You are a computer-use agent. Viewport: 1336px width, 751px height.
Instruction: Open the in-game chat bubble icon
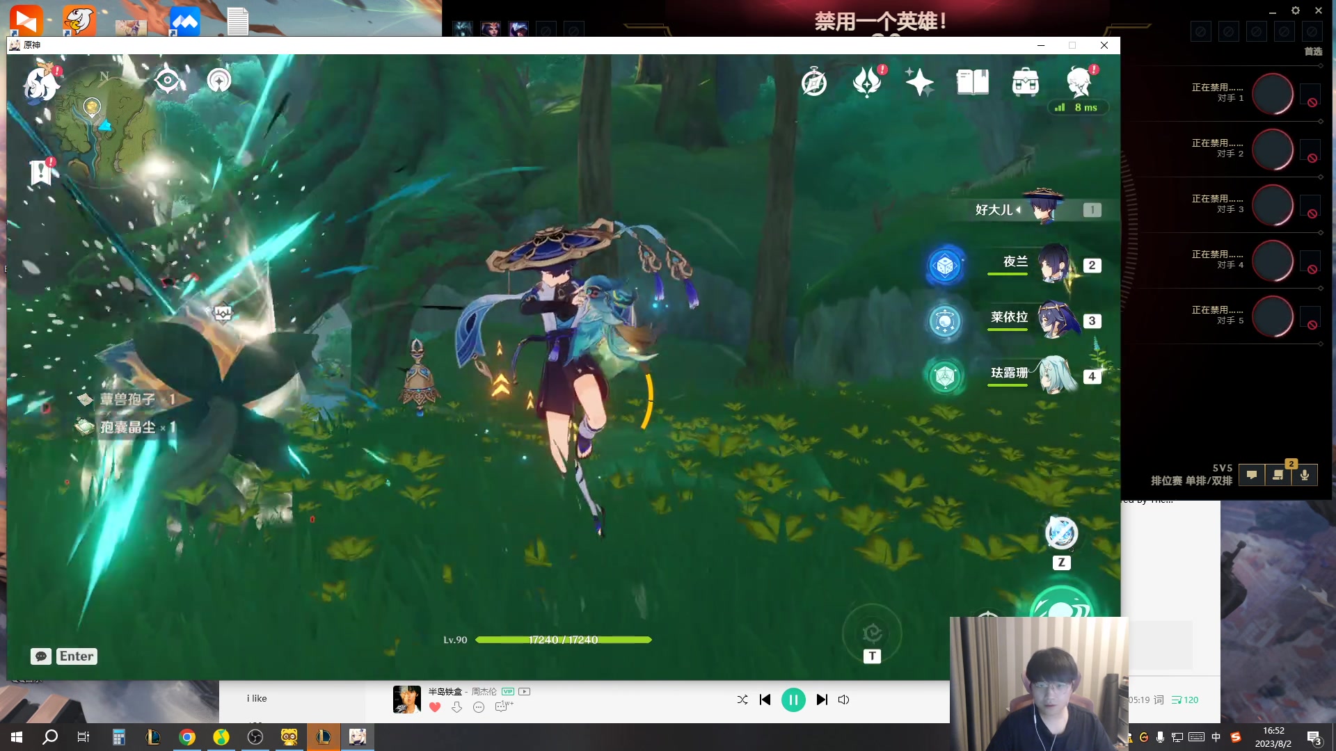pos(41,656)
